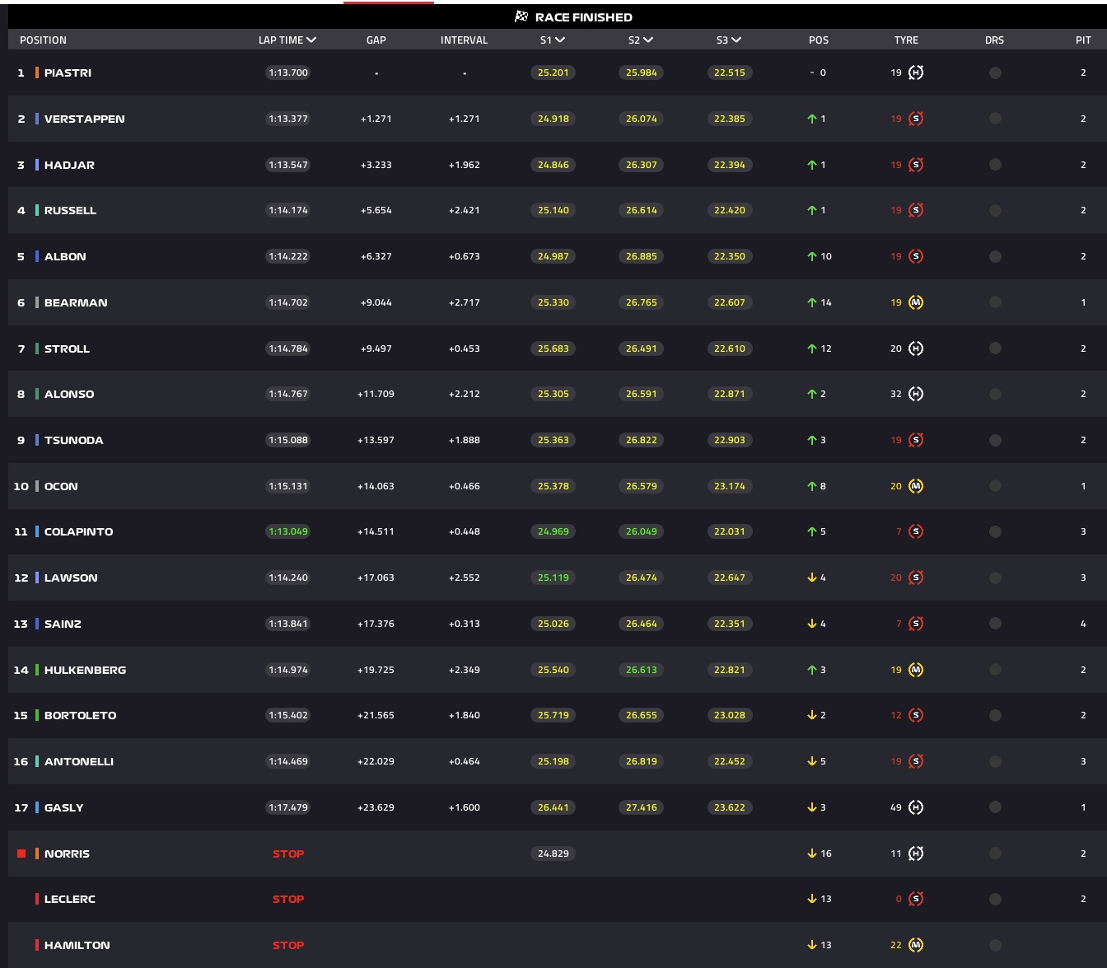Screen dimensions: 1107x968
Task: Click the PIT column header
Action: tap(1083, 40)
